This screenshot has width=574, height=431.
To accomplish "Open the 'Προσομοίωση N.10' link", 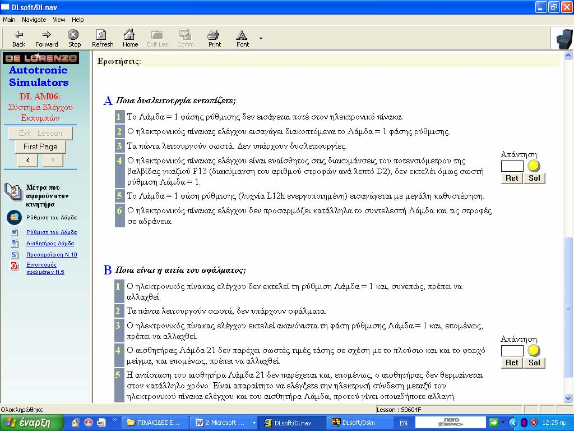I will point(52,255).
